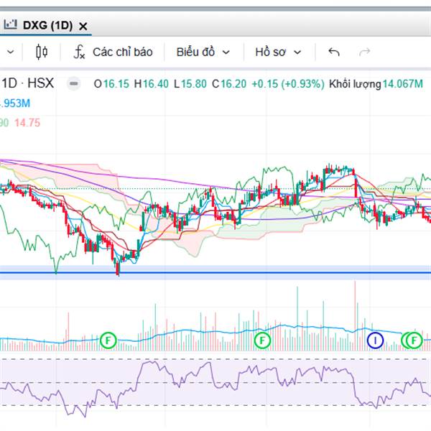Redo the chart action
This screenshot has width=431, height=431.
coord(365,52)
